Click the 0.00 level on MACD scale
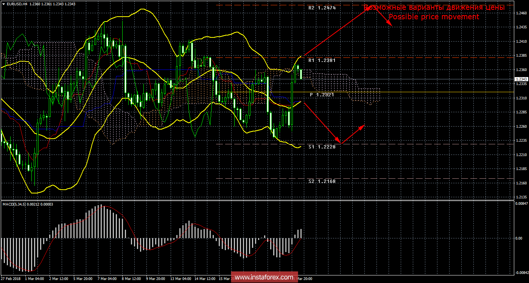 pos(519,238)
